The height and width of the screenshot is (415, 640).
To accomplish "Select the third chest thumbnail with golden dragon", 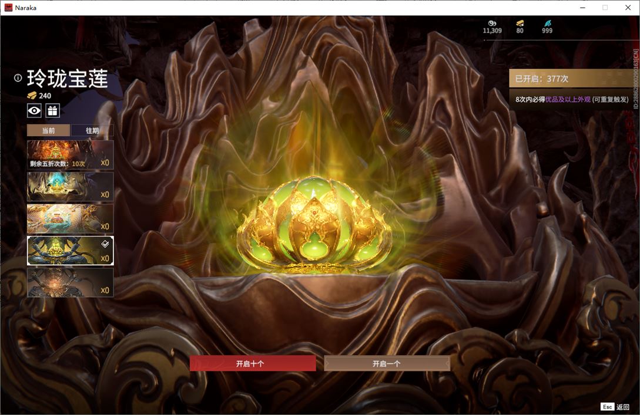I will pos(70,218).
